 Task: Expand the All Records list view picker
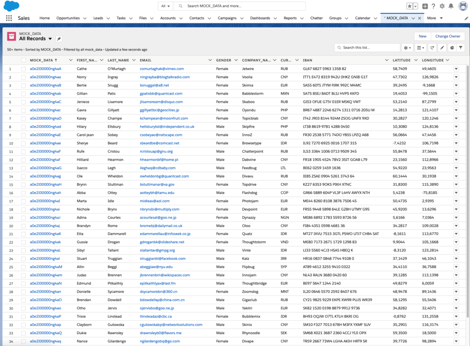pyautogui.click(x=50, y=39)
